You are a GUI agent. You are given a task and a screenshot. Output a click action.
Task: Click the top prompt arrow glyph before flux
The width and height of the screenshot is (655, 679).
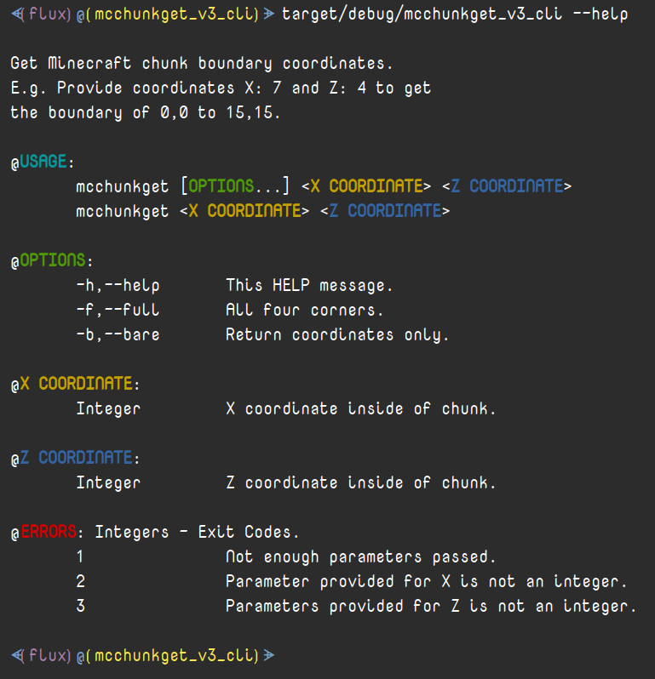pyautogui.click(x=17, y=14)
